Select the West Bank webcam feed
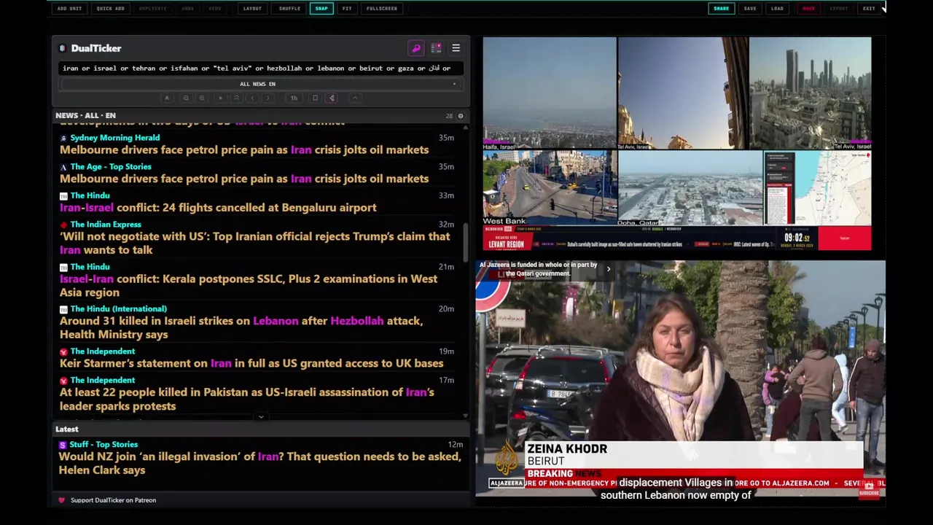The image size is (933, 525). coord(550,188)
